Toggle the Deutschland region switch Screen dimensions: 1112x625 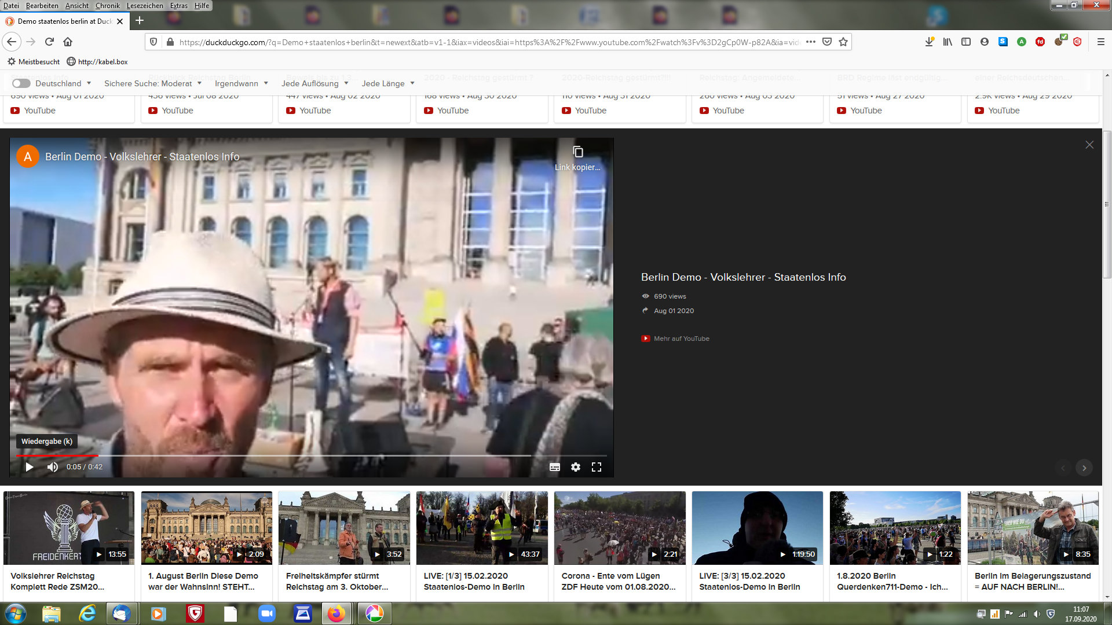tap(21, 83)
